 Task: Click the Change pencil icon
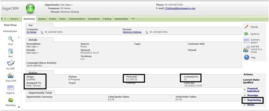coord(246,27)
